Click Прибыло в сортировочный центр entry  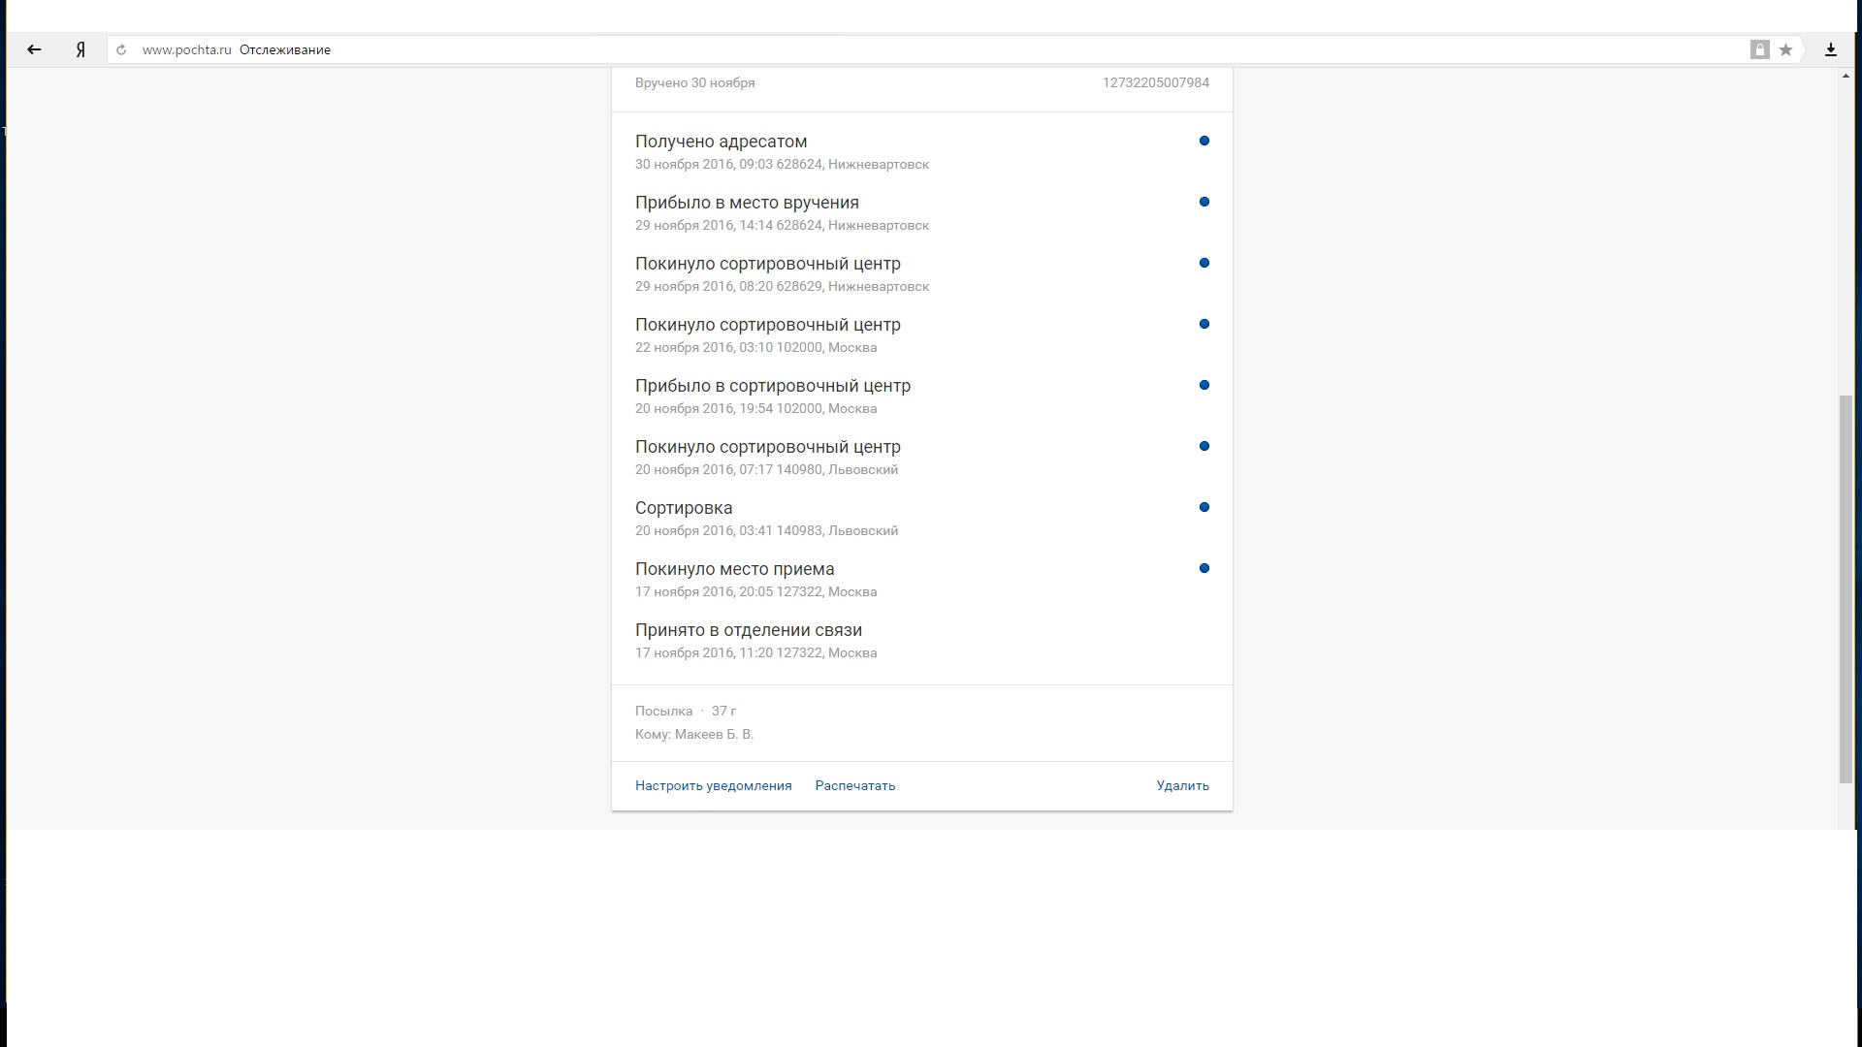pos(772,386)
